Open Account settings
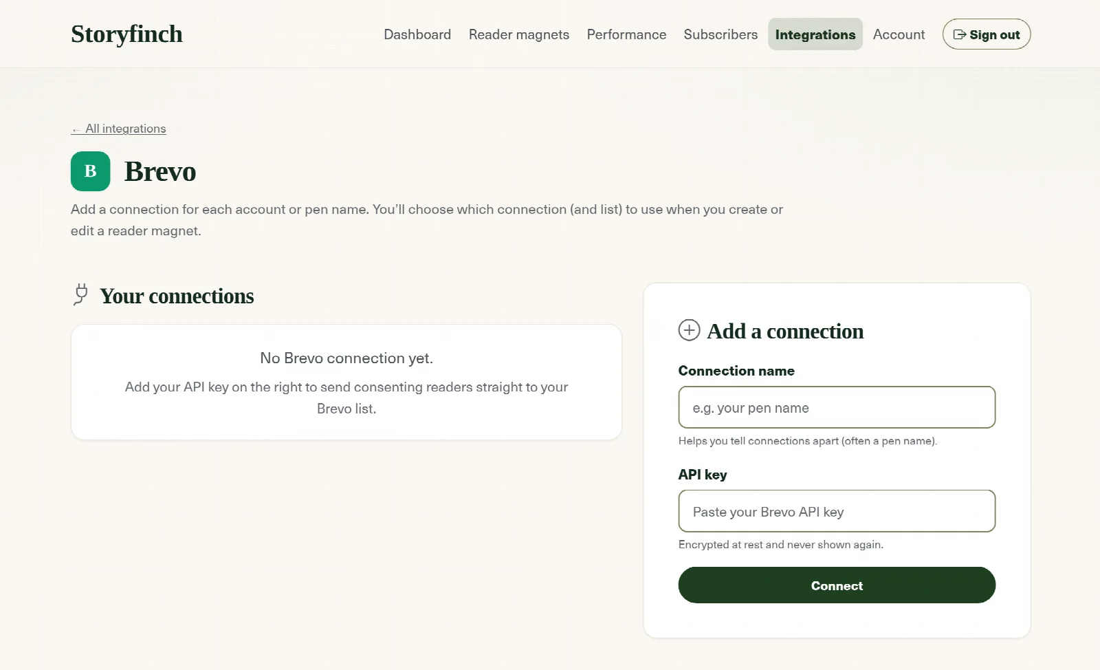This screenshot has width=1100, height=670. point(899,34)
